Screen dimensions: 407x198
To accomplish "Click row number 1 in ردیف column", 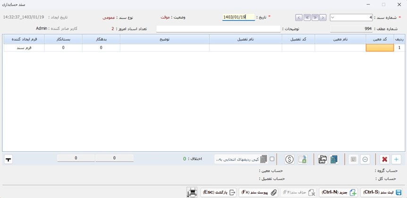I will (x=399, y=48).
